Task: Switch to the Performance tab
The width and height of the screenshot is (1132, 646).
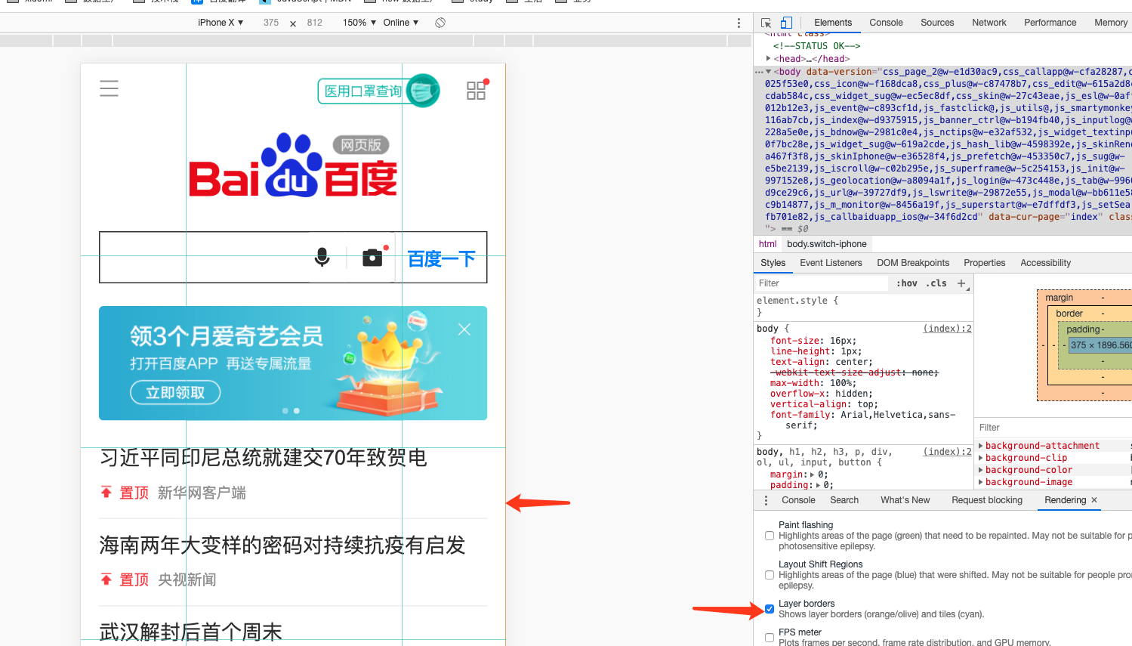Action: pyautogui.click(x=1050, y=23)
